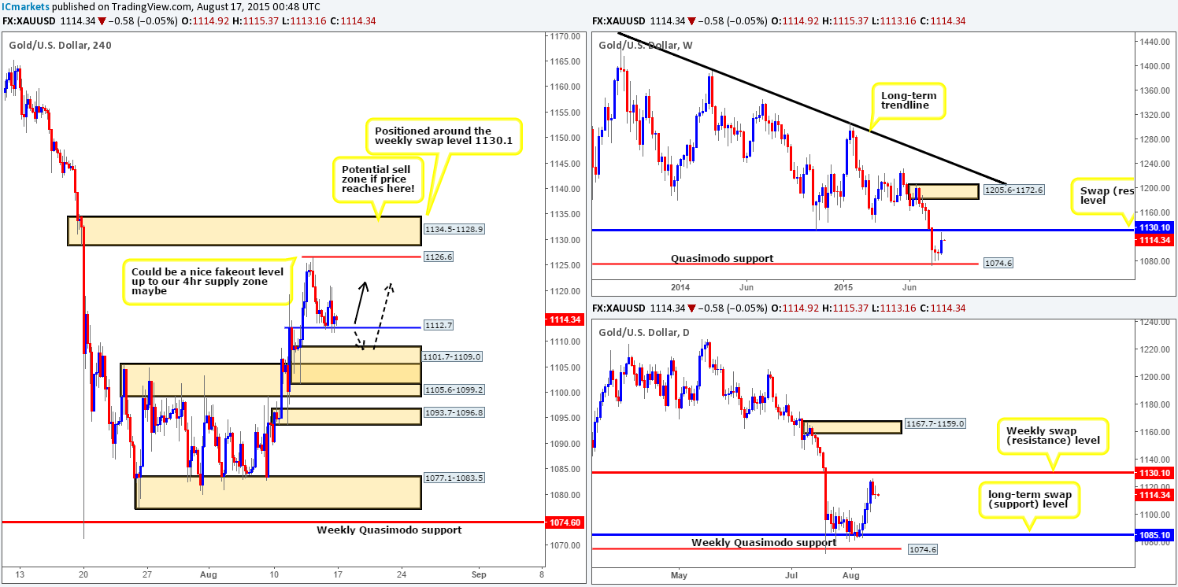
Task: Click the 1126.6 price line label
Action: click(x=440, y=257)
